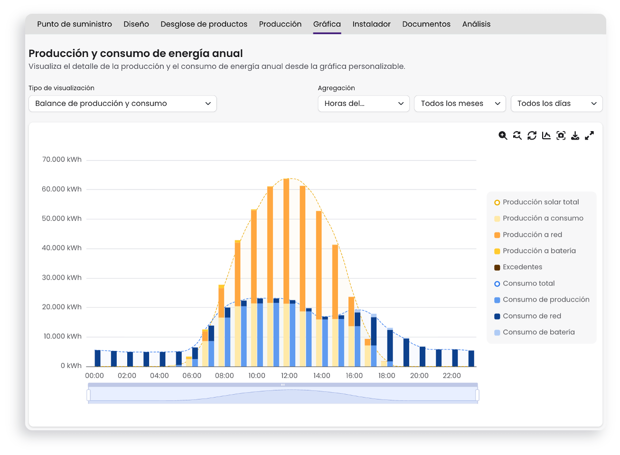Open the Todos los días dropdown
The height and width of the screenshot is (455, 620).
coord(556,104)
